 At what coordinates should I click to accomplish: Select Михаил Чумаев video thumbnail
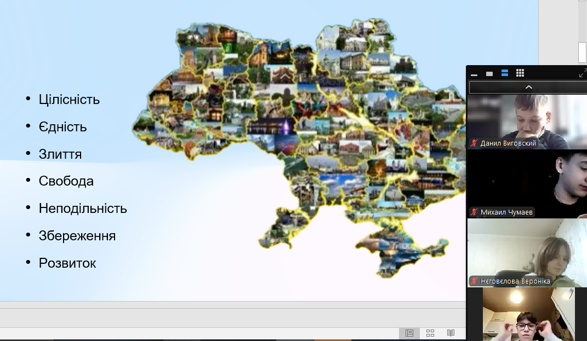click(x=527, y=184)
